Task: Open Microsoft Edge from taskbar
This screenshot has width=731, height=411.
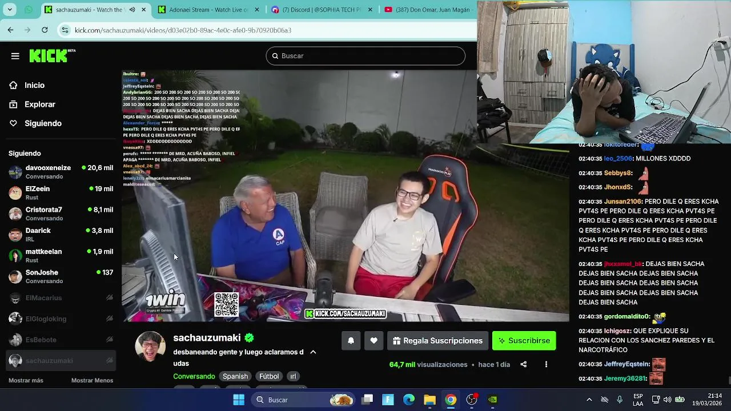Action: point(409,400)
